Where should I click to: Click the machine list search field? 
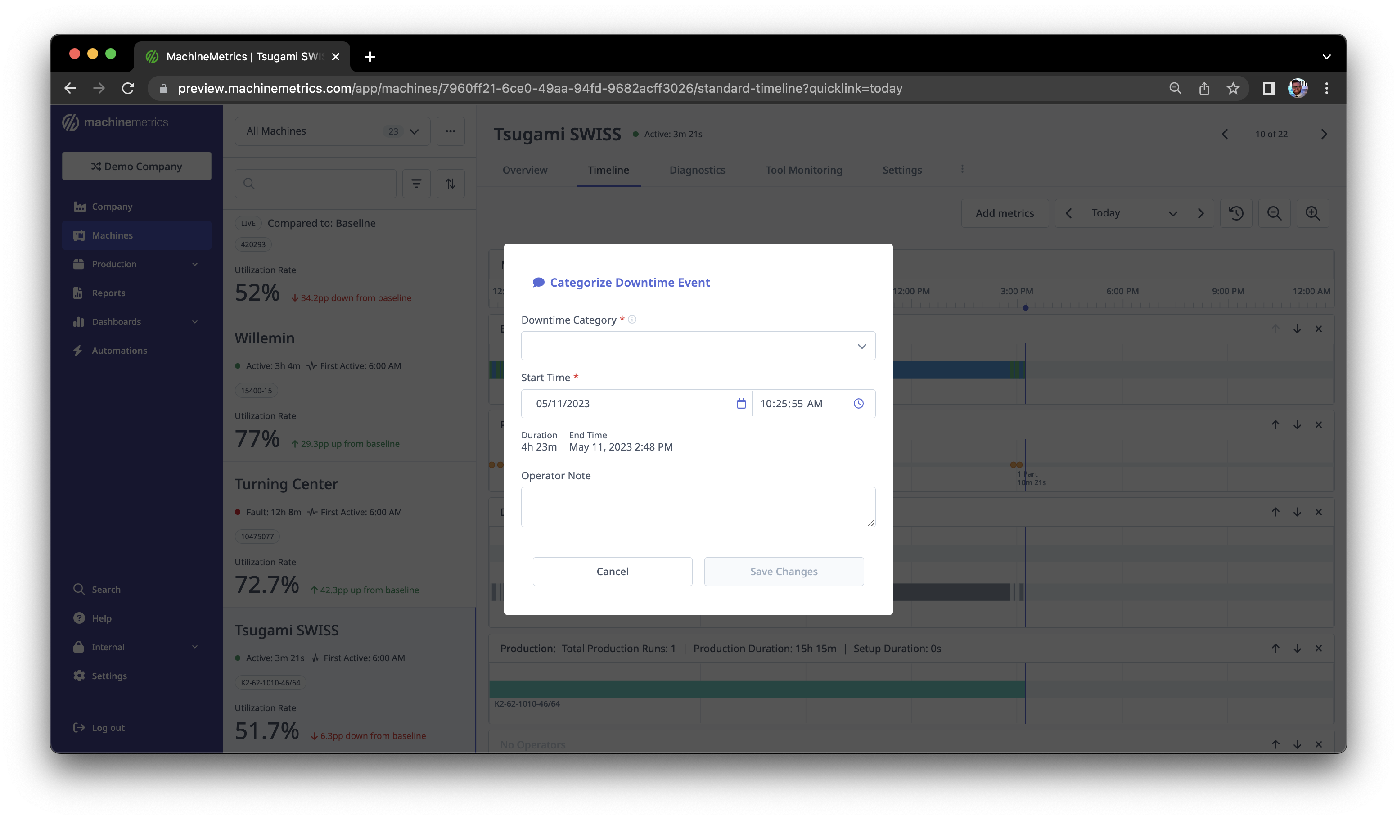click(315, 184)
